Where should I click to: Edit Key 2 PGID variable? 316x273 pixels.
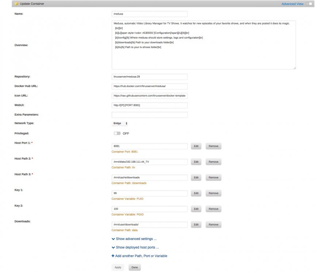[196, 209]
